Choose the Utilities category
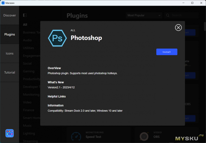The height and width of the screenshot is (143, 206). (29, 48)
